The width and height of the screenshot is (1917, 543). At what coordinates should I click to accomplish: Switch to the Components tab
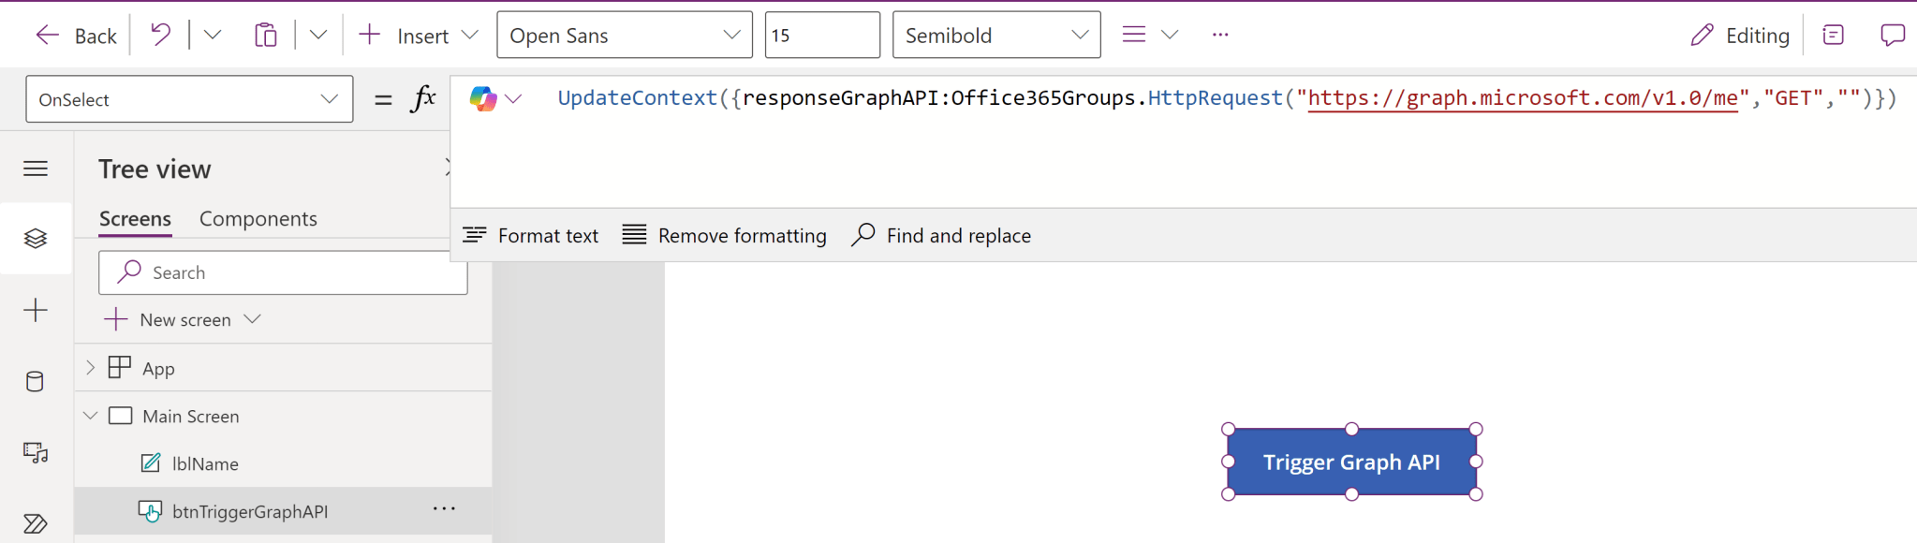[258, 219]
